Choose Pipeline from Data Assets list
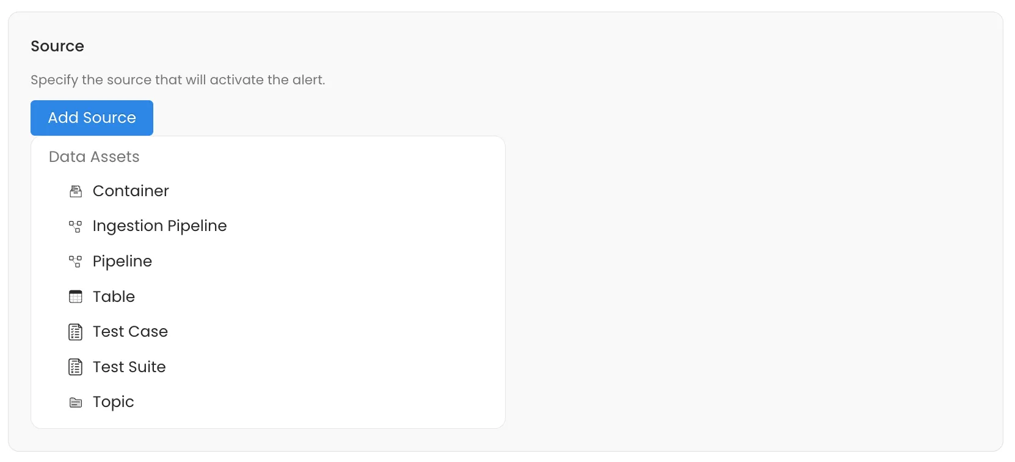 coord(122,262)
